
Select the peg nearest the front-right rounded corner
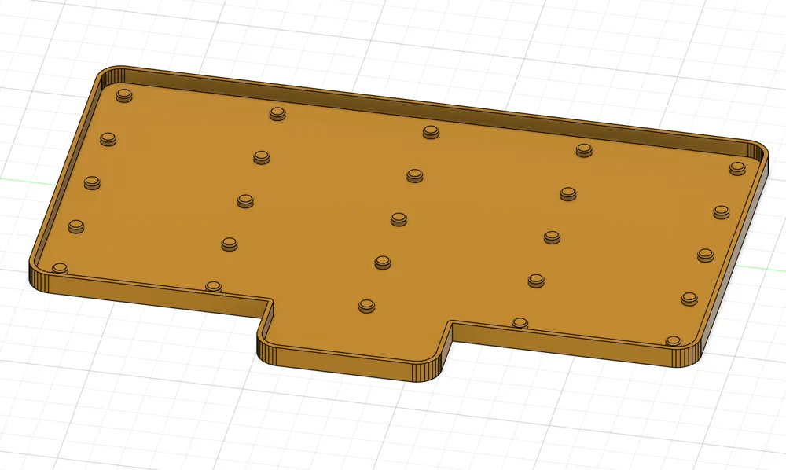coord(674,341)
